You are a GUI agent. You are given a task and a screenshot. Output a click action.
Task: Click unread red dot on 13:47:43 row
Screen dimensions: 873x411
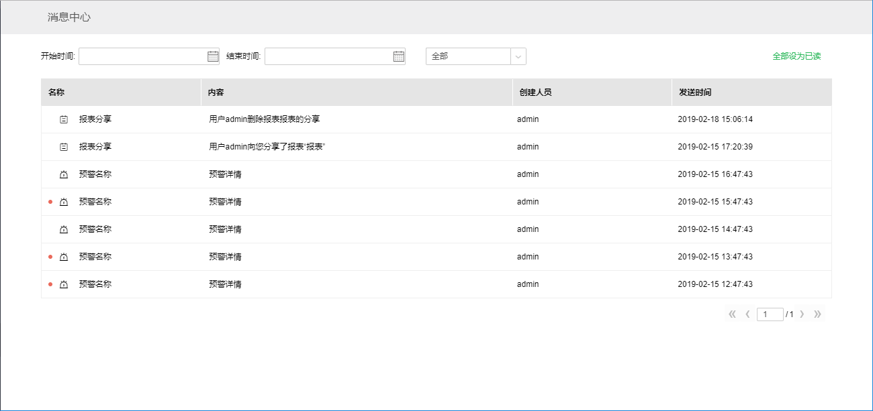coord(50,257)
